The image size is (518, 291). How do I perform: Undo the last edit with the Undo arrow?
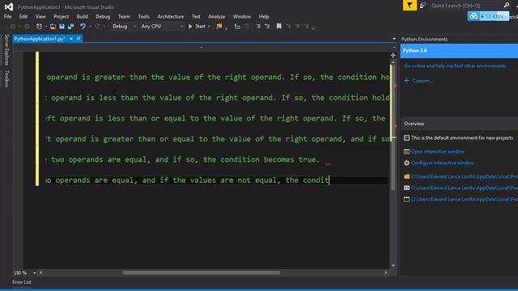click(x=83, y=27)
